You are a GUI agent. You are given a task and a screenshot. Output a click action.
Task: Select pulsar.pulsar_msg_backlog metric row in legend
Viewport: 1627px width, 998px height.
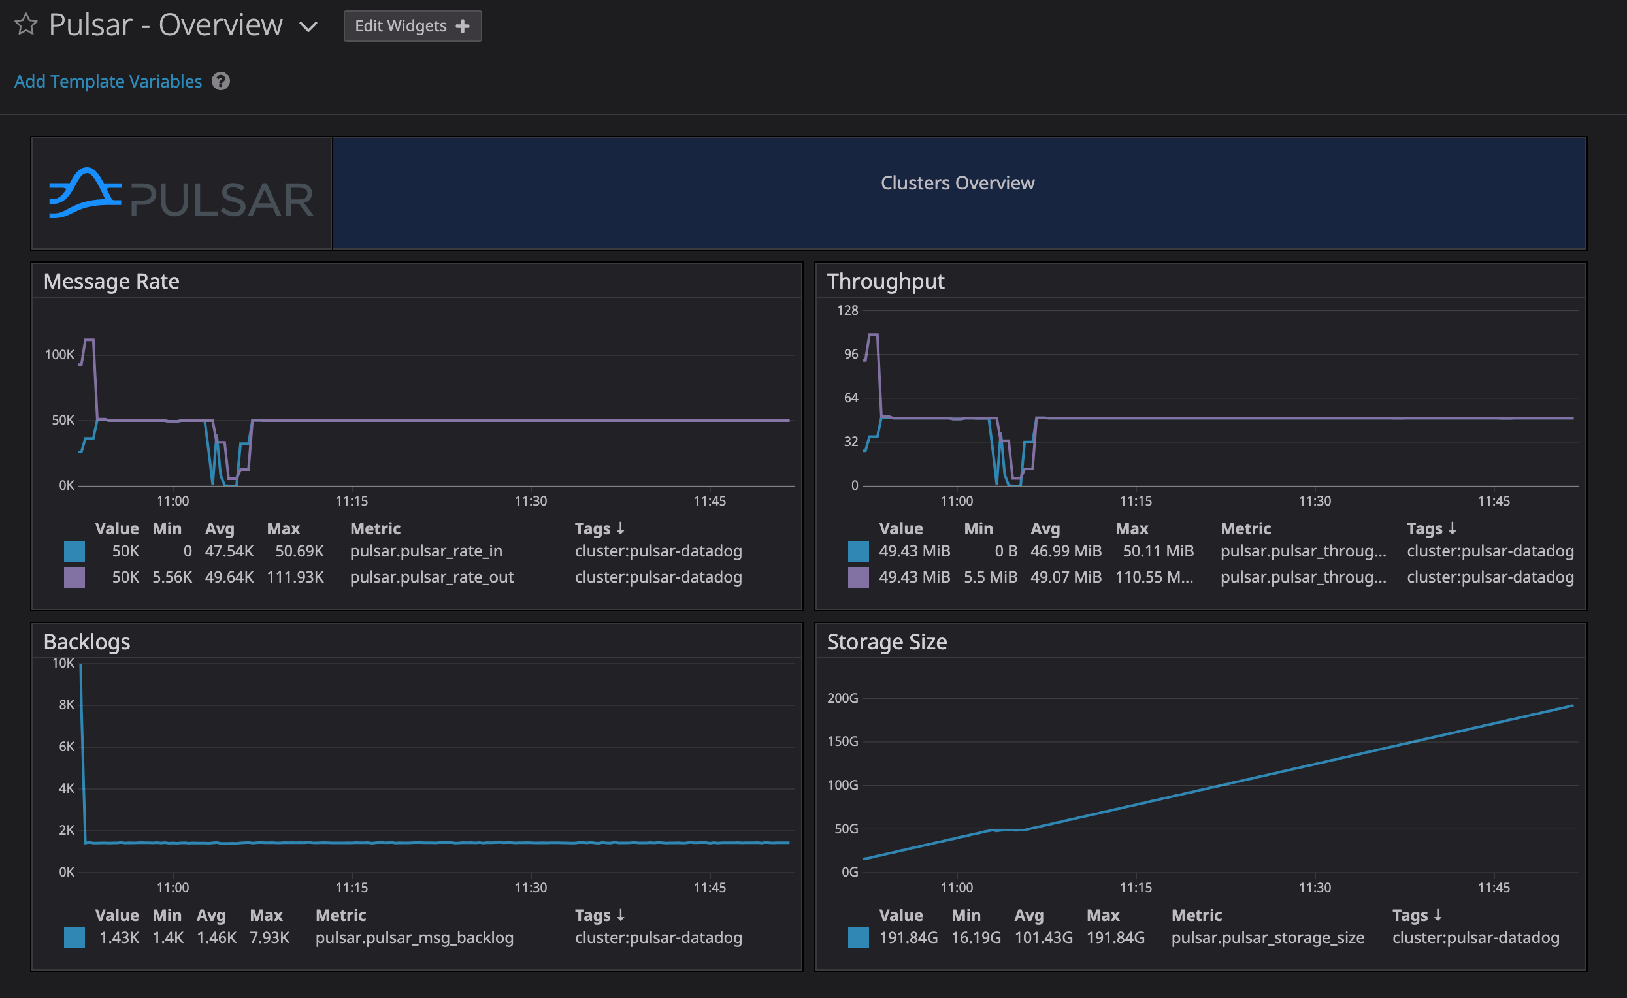pyautogui.click(x=414, y=938)
